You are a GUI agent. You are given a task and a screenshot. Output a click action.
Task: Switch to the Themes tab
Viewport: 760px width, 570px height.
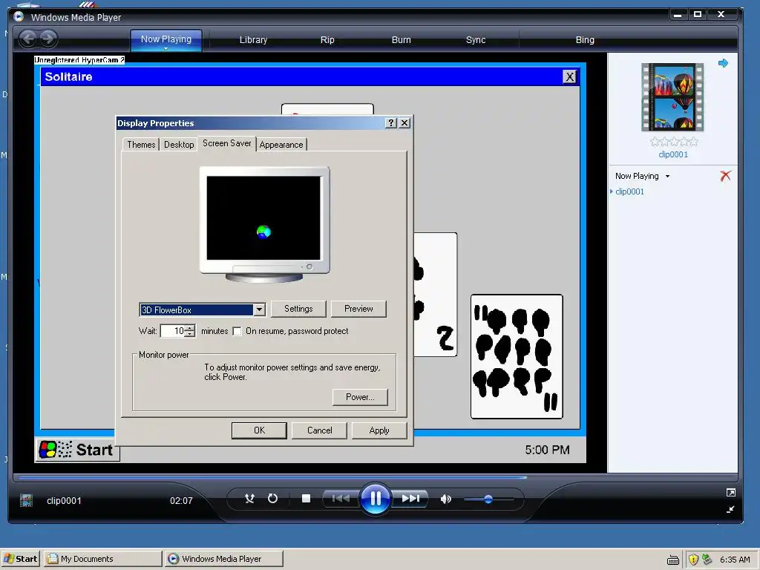point(141,145)
